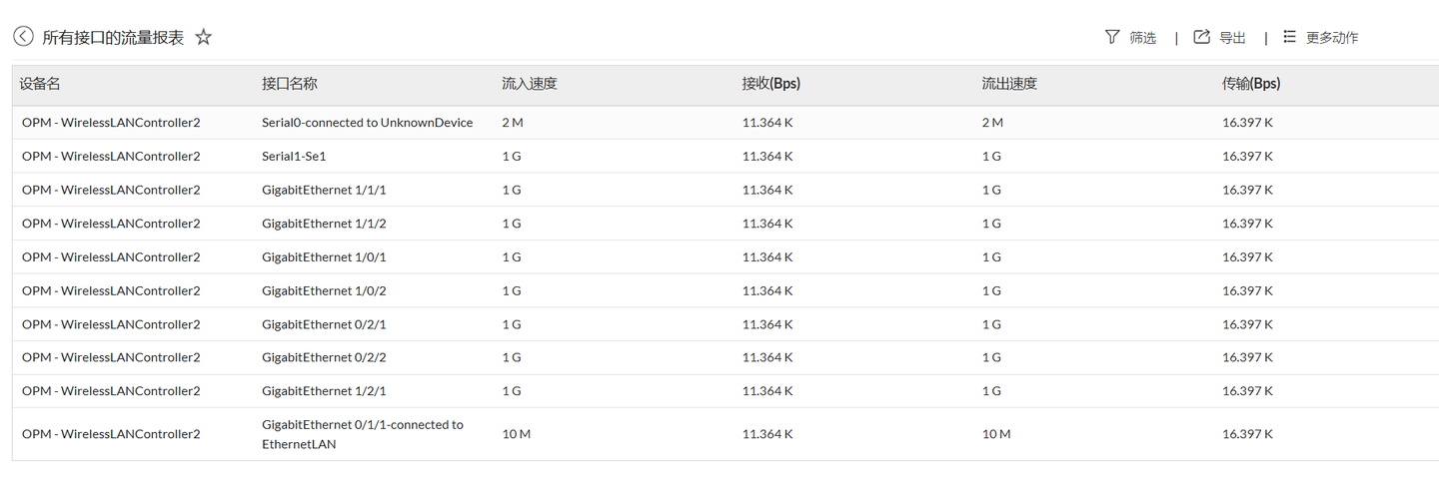The width and height of the screenshot is (1439, 479).
Task: Click the funnel filter icon
Action: [x=1112, y=37]
